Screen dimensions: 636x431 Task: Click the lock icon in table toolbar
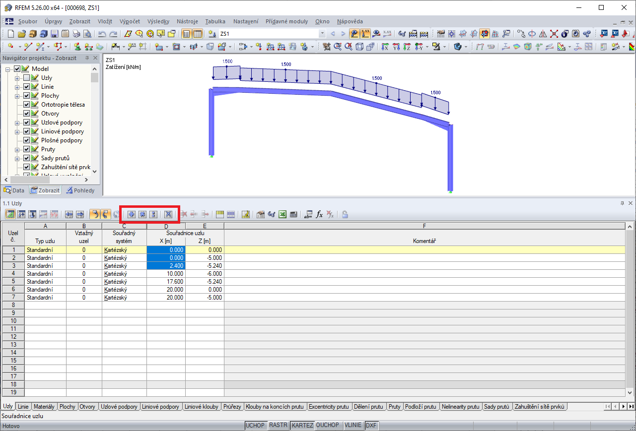345,214
